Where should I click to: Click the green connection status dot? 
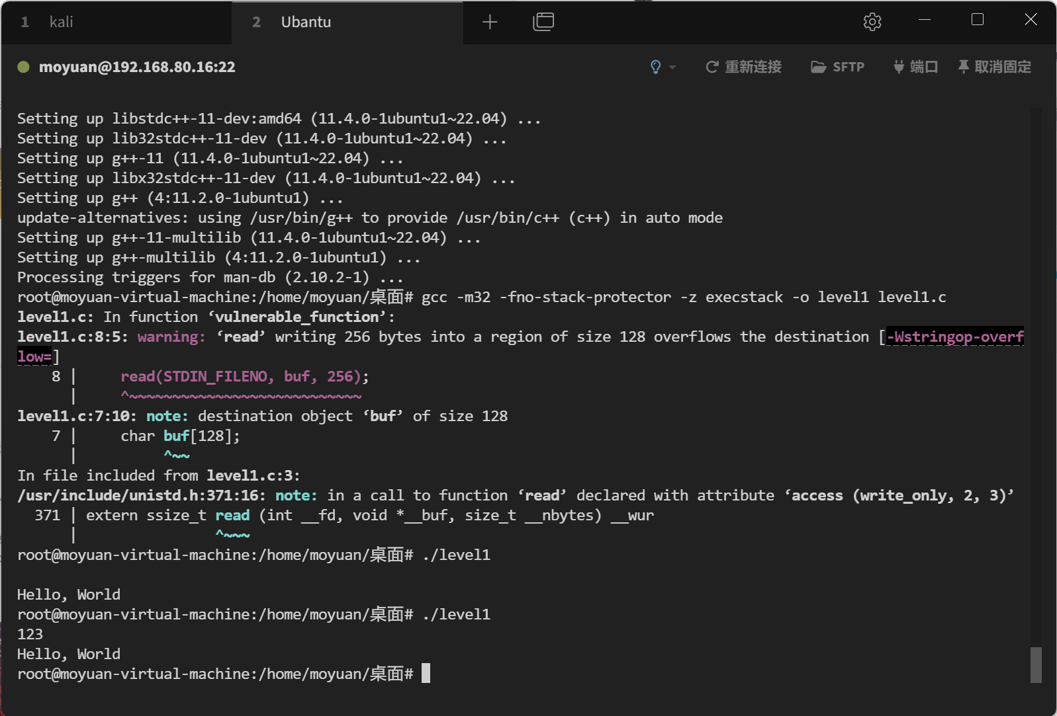(x=23, y=67)
